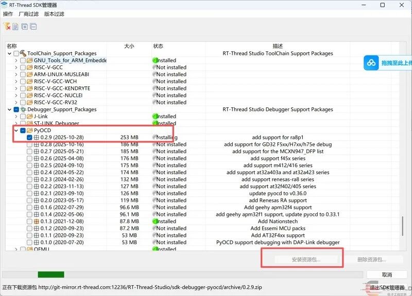Click the package icon of 0.1.3 (2021-12-08)

point(37,221)
